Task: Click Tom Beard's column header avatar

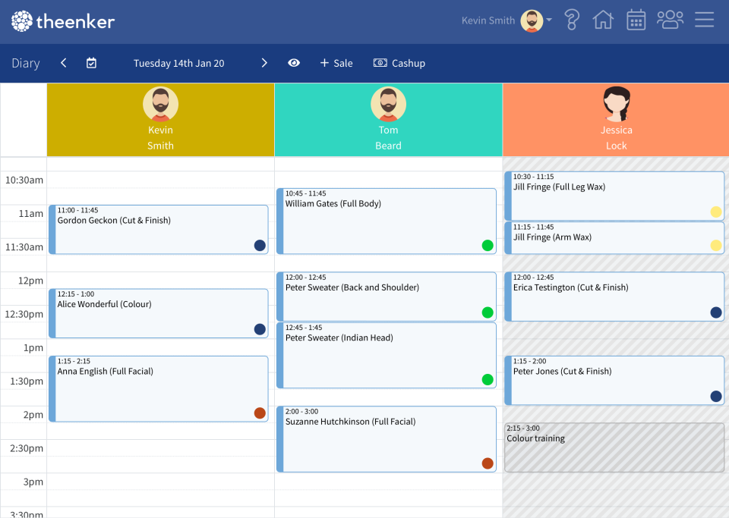Action: 388,103
